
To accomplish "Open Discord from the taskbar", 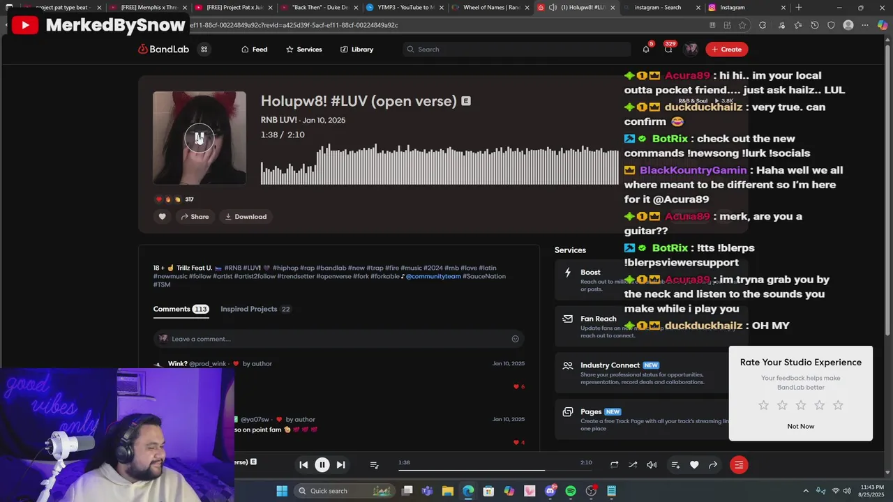I will click(x=550, y=491).
